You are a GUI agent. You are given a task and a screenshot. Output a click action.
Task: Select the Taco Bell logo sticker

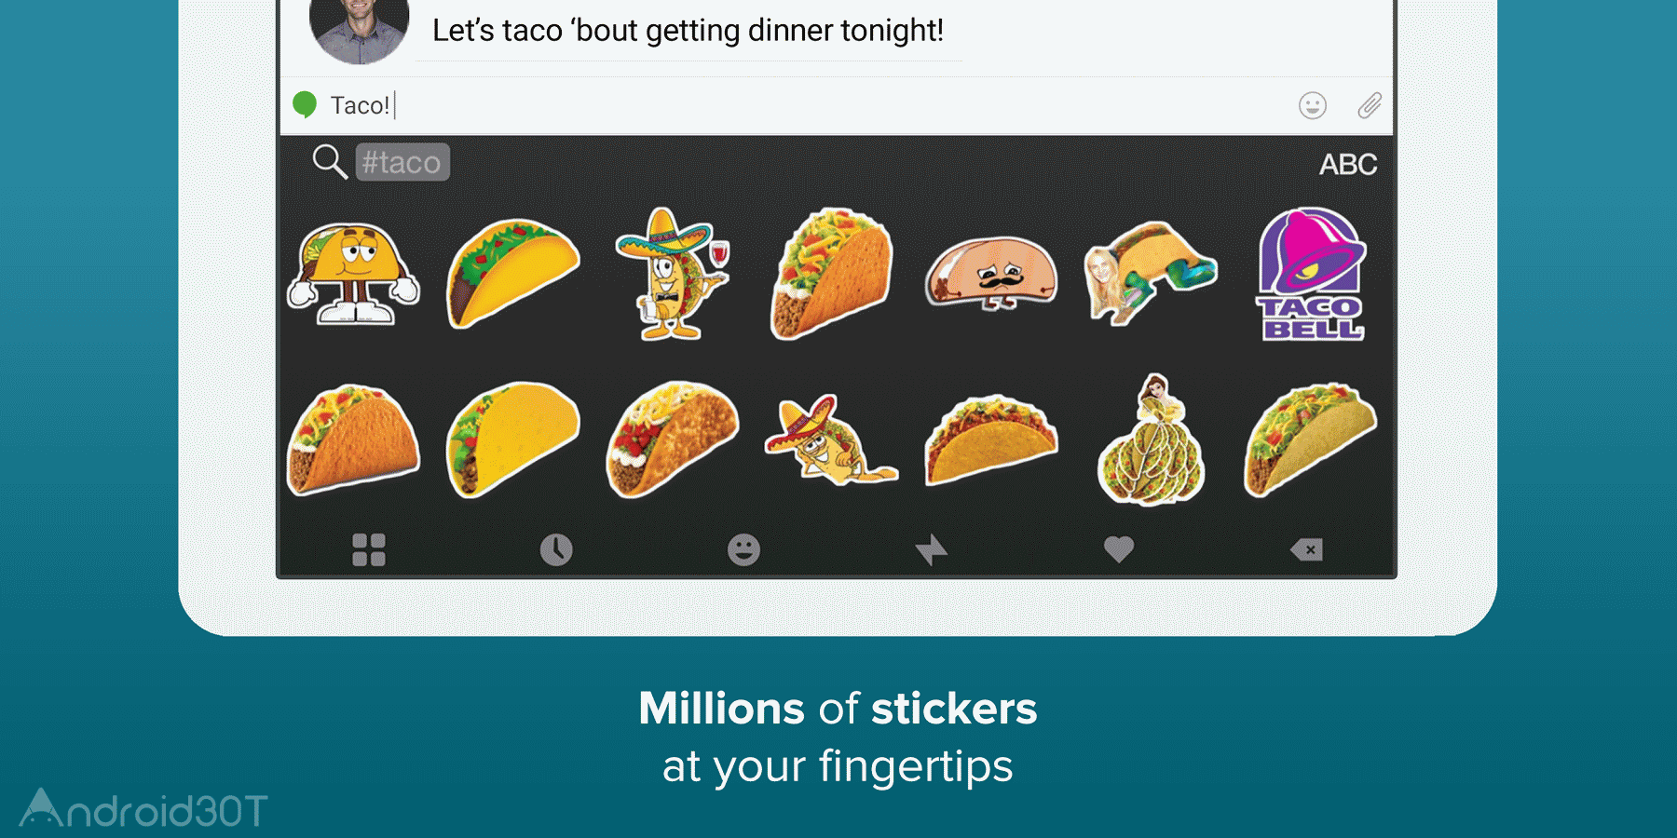[1312, 274]
